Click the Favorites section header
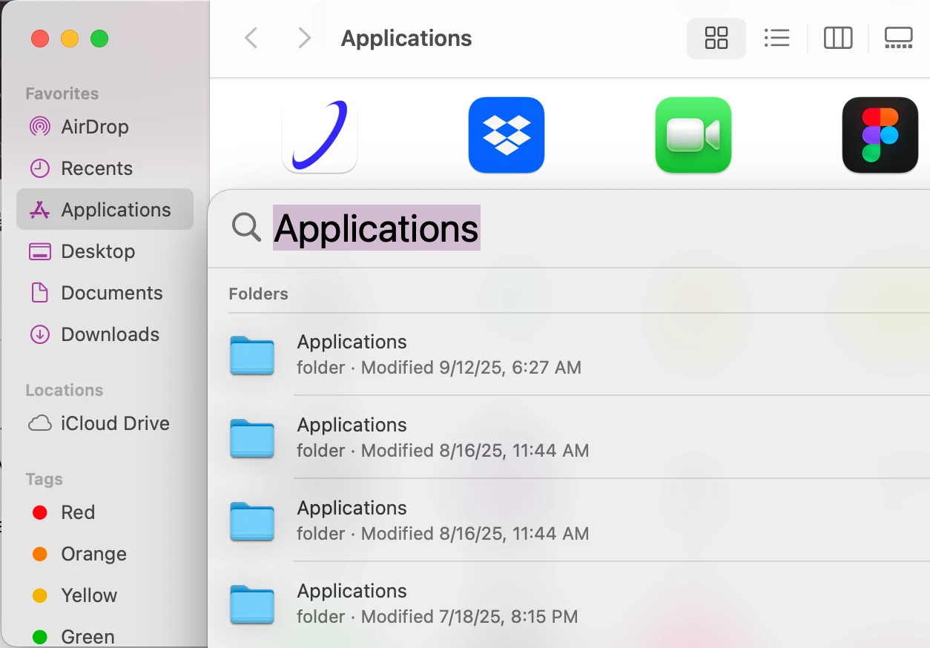Screen dimensions: 930x648 [x=62, y=93]
